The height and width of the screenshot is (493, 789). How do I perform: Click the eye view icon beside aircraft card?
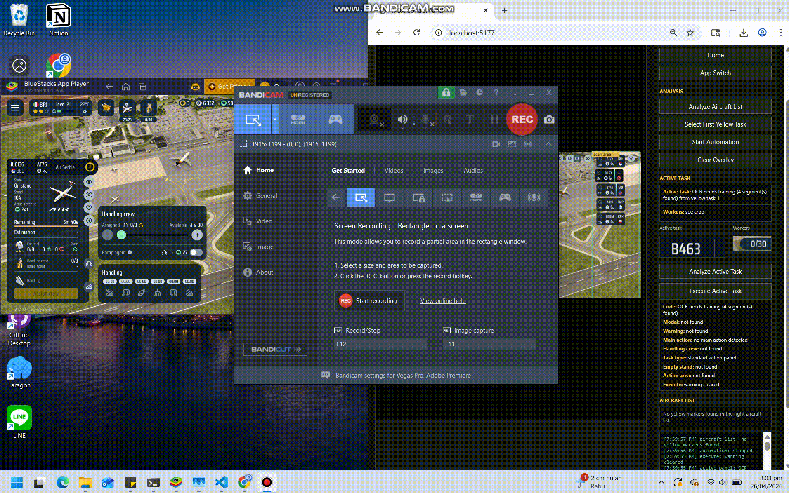pyautogui.click(x=89, y=182)
